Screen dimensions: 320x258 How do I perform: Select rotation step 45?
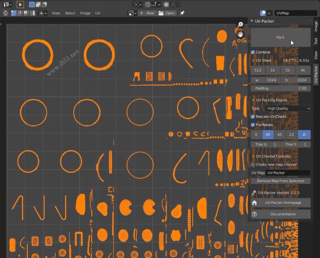click(x=280, y=134)
